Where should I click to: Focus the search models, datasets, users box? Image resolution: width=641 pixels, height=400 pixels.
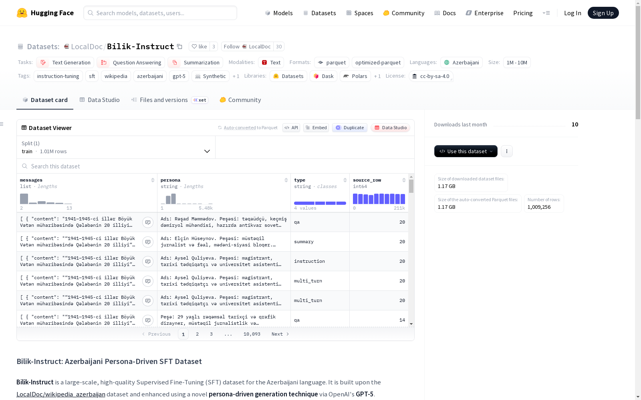pyautogui.click(x=160, y=13)
